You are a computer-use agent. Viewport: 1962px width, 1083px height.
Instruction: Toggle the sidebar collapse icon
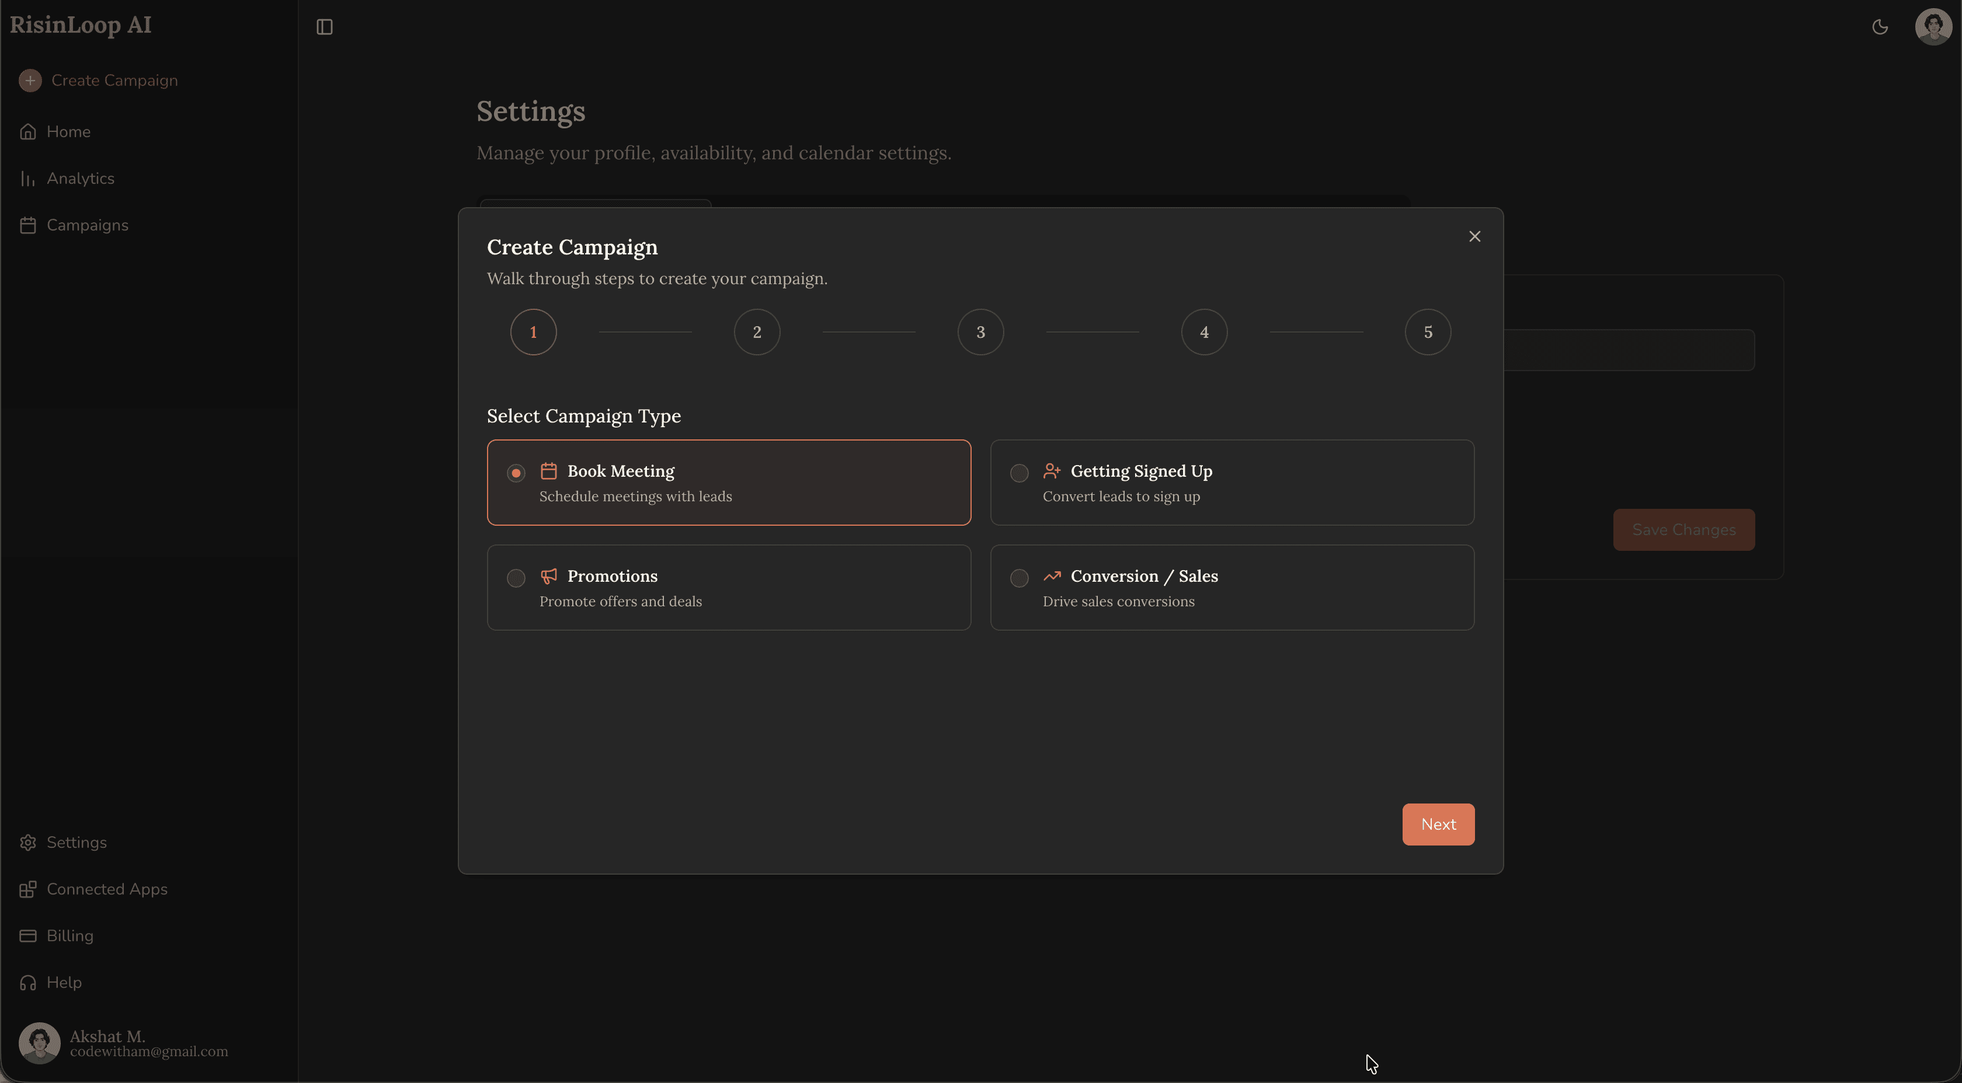[325, 27]
